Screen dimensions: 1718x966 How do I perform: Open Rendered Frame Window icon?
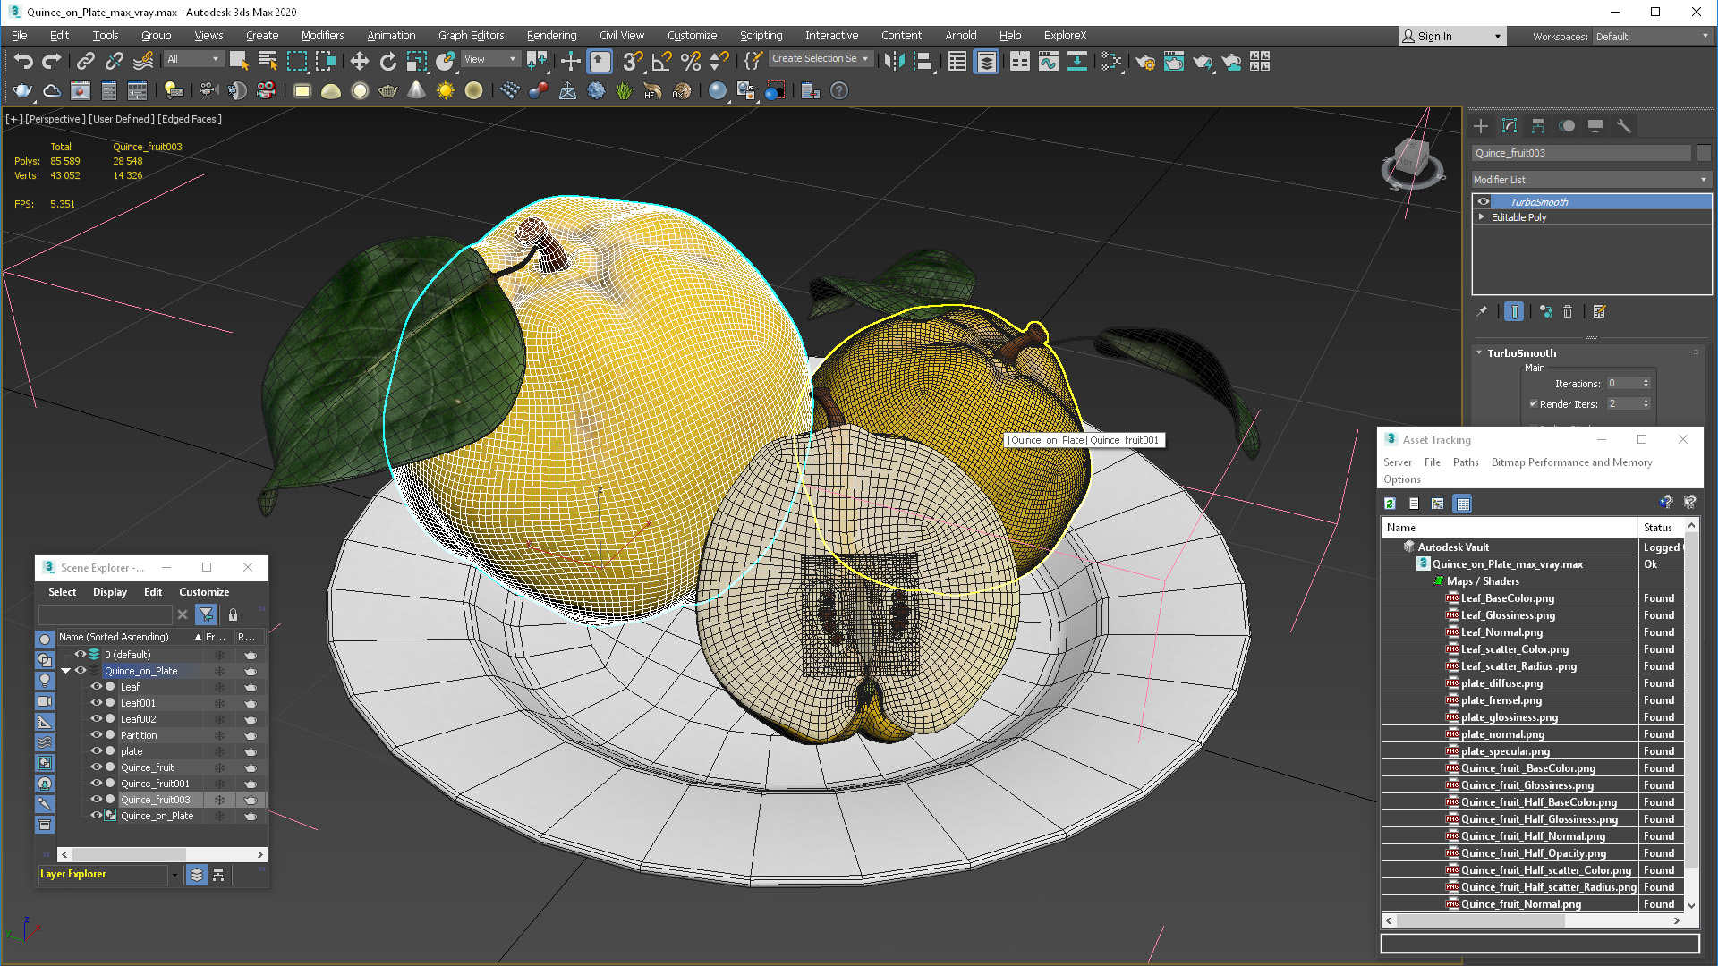1174,61
